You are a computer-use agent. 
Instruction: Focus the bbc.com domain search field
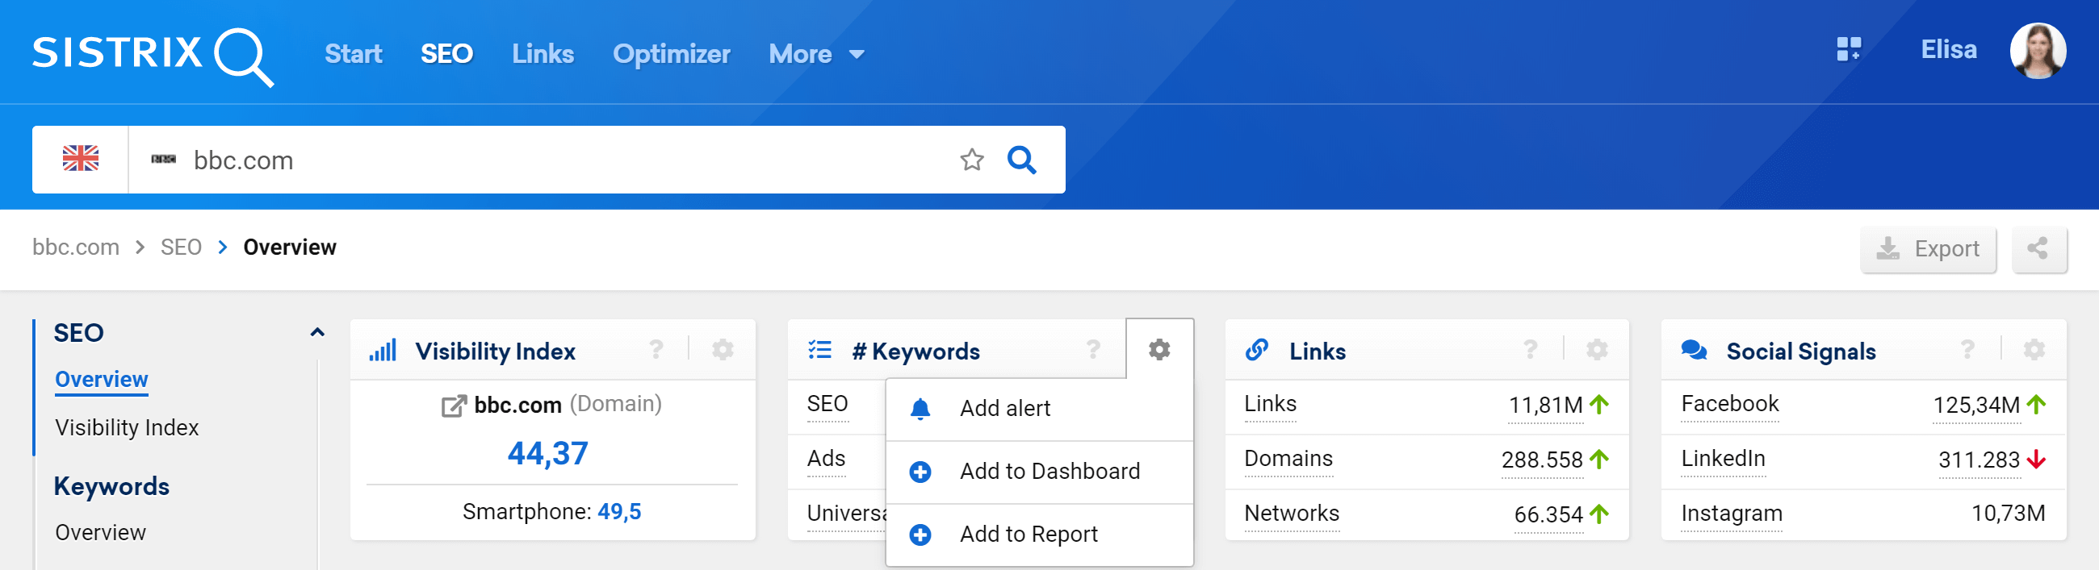[x=538, y=160]
